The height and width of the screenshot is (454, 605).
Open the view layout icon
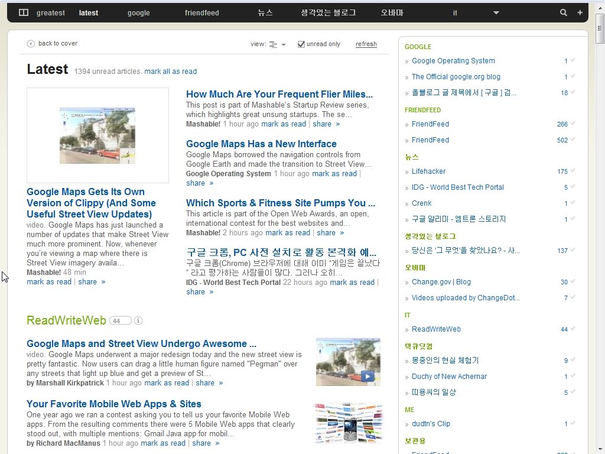[x=273, y=44]
